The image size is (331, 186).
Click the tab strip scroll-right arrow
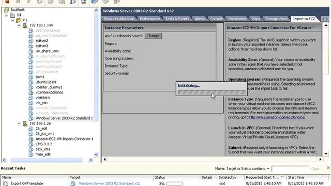(x=327, y=19)
